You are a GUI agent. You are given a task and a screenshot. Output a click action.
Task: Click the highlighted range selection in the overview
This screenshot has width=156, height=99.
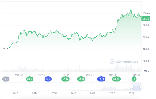tap(136, 87)
